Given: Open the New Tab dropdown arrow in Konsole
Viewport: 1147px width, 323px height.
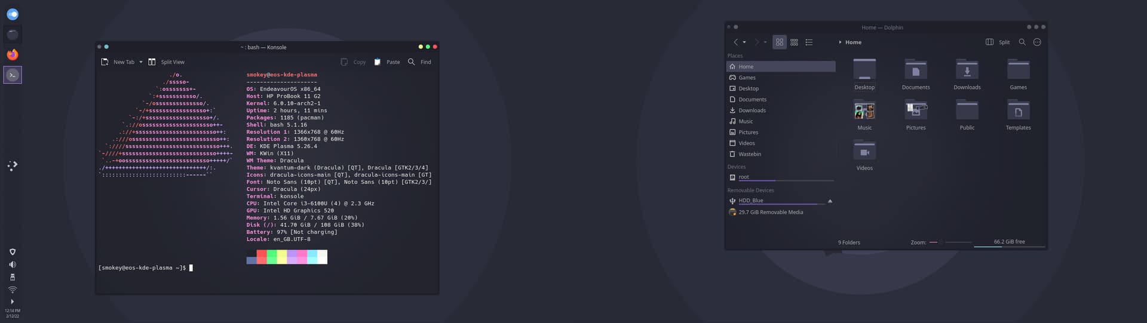Looking at the screenshot, I should (x=141, y=62).
